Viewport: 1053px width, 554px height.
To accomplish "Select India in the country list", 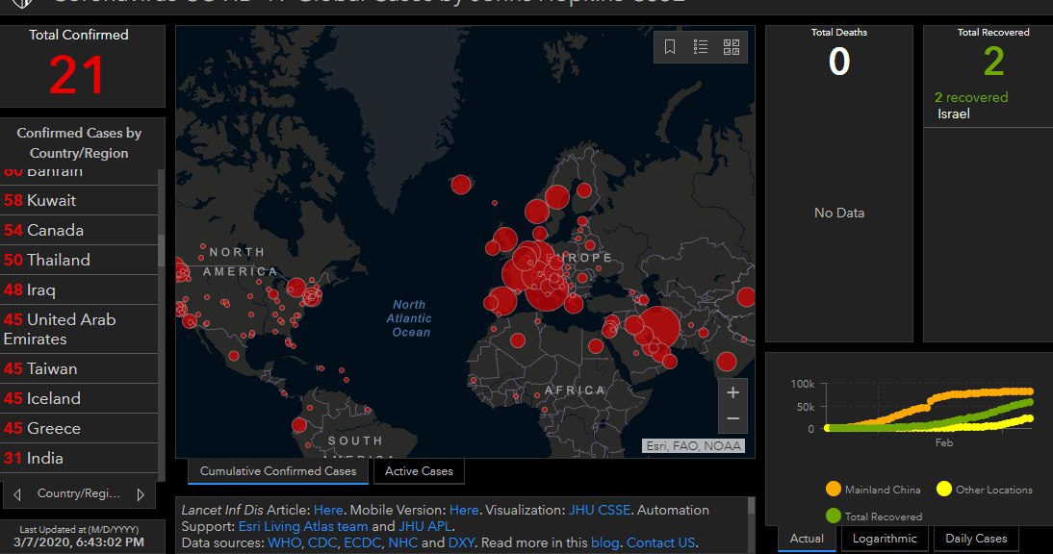I will coord(79,458).
